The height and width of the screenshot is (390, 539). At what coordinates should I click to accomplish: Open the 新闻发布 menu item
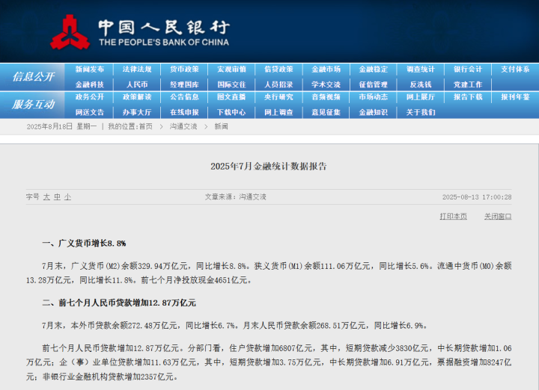[90, 69]
